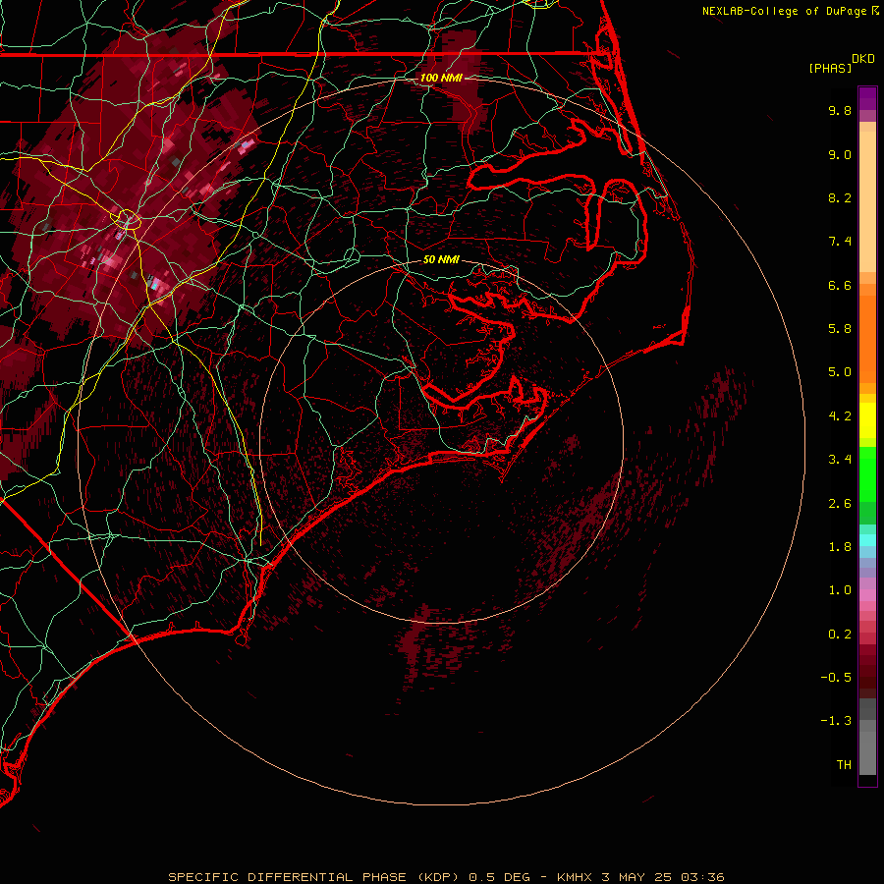Click the 4.2 scale value

click(840, 416)
